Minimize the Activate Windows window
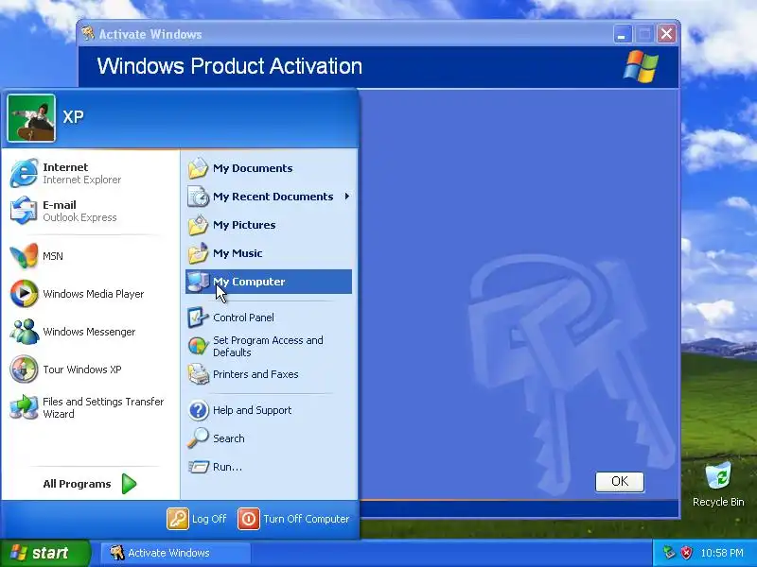The height and width of the screenshot is (567, 757). tap(623, 34)
